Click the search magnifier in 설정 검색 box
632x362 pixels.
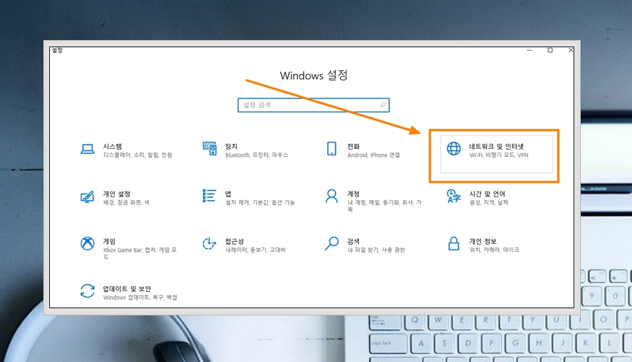pos(383,105)
